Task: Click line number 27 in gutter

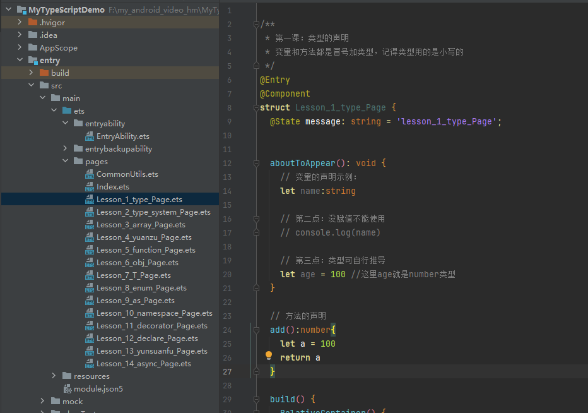Action: click(227, 372)
